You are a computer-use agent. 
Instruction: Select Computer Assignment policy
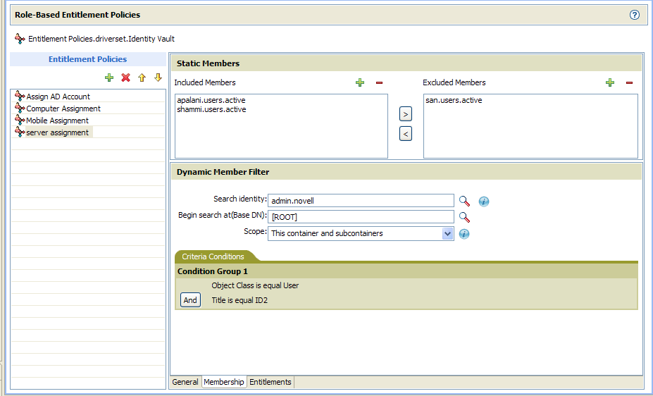coord(63,109)
